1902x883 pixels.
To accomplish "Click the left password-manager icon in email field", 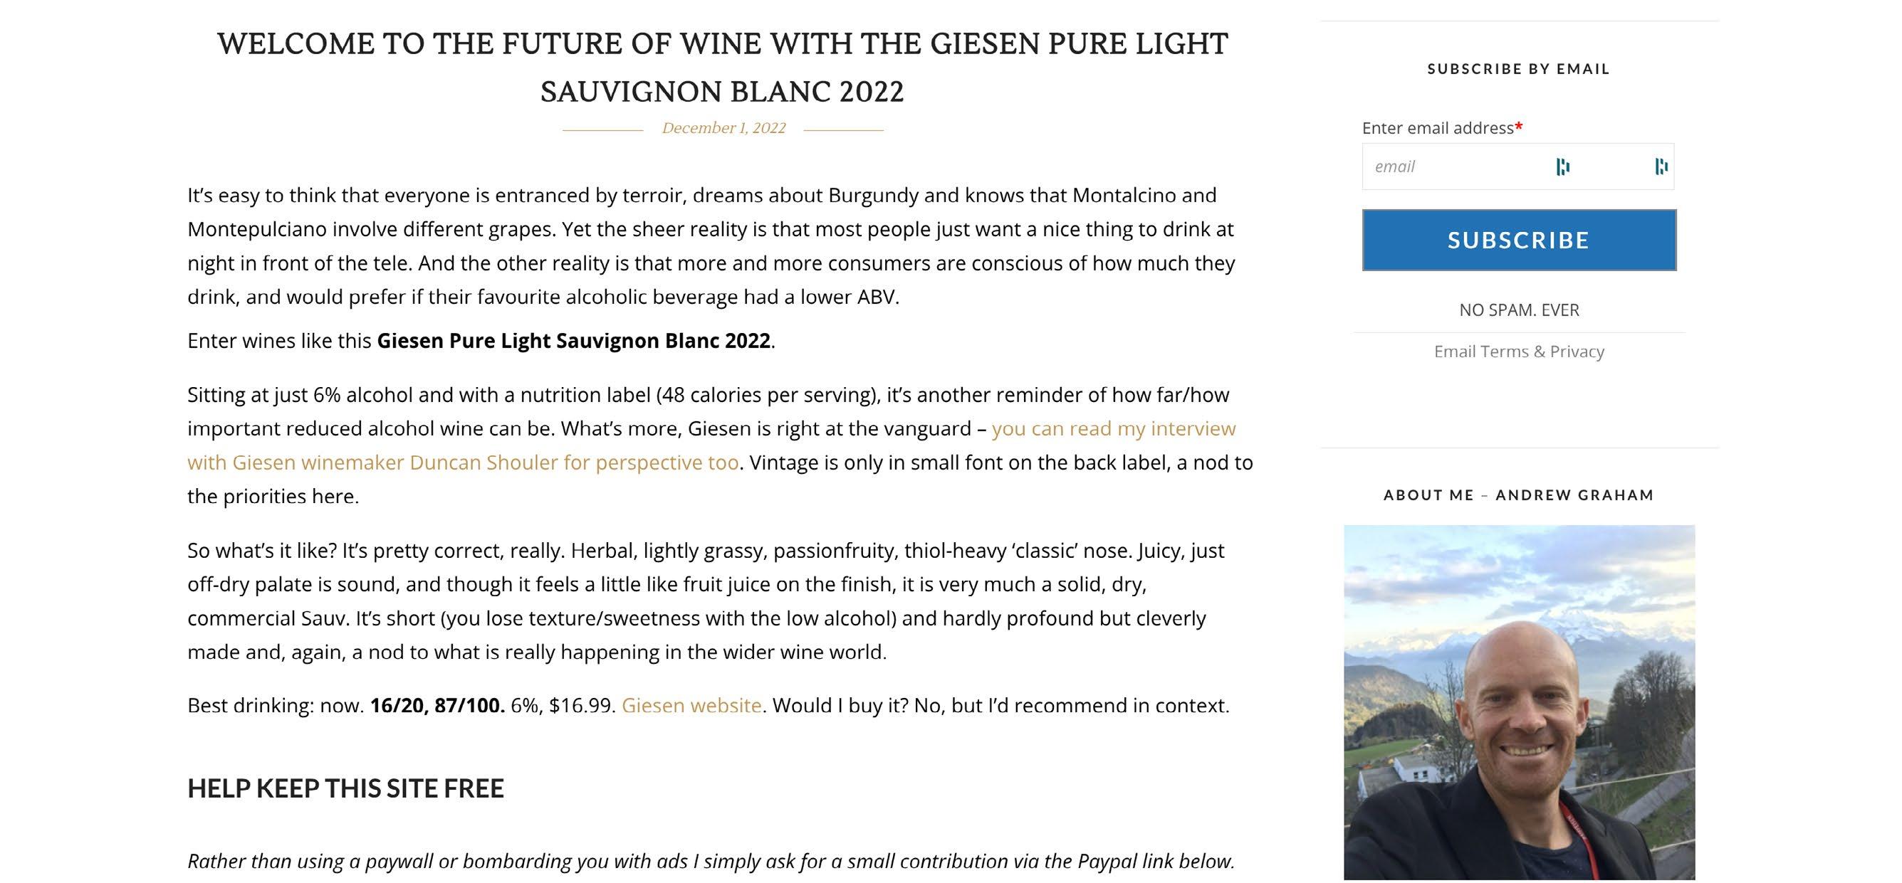I will click(1562, 166).
